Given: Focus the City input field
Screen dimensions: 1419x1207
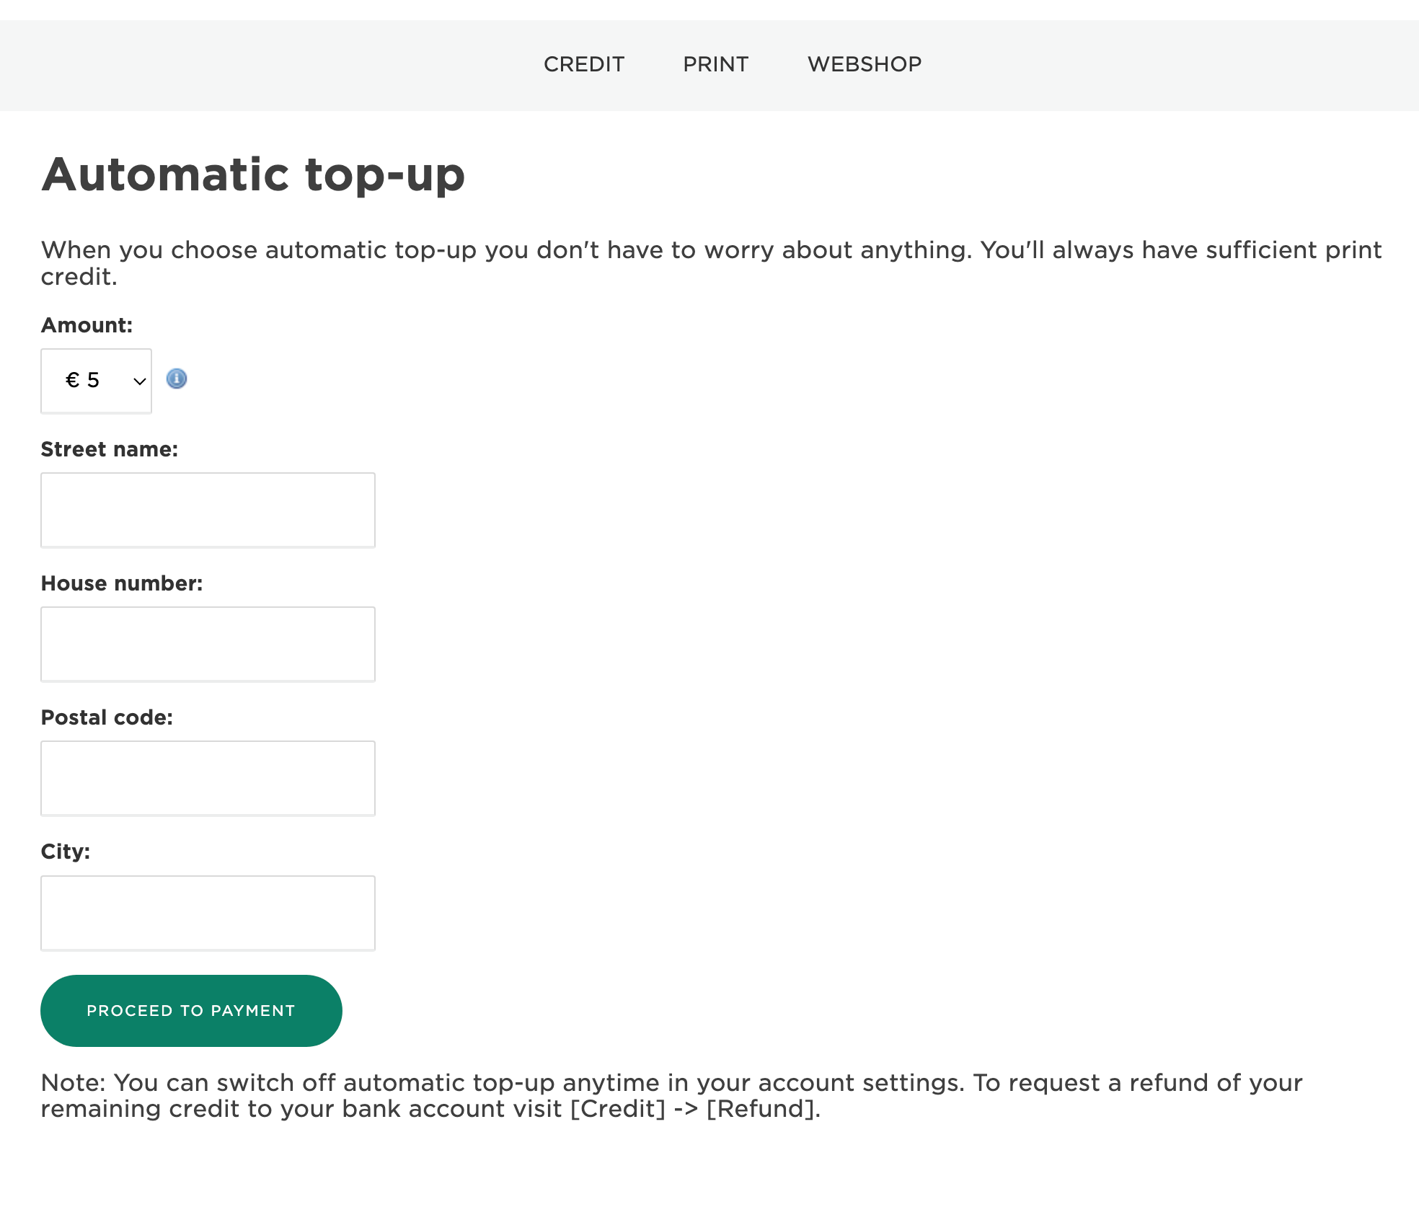Looking at the screenshot, I should [x=208, y=913].
